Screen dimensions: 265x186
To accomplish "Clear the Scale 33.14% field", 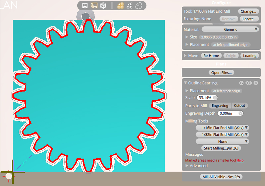I will 215,98.
